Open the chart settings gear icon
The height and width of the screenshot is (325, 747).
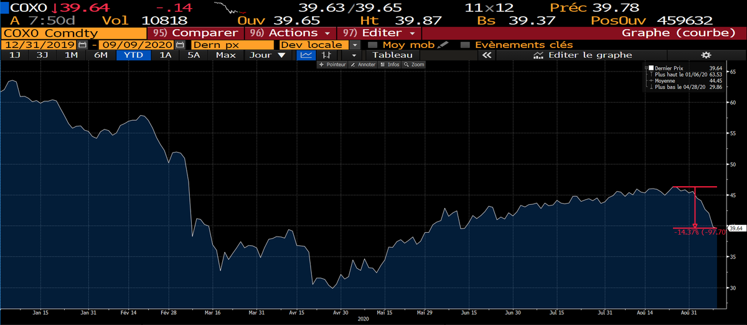706,55
